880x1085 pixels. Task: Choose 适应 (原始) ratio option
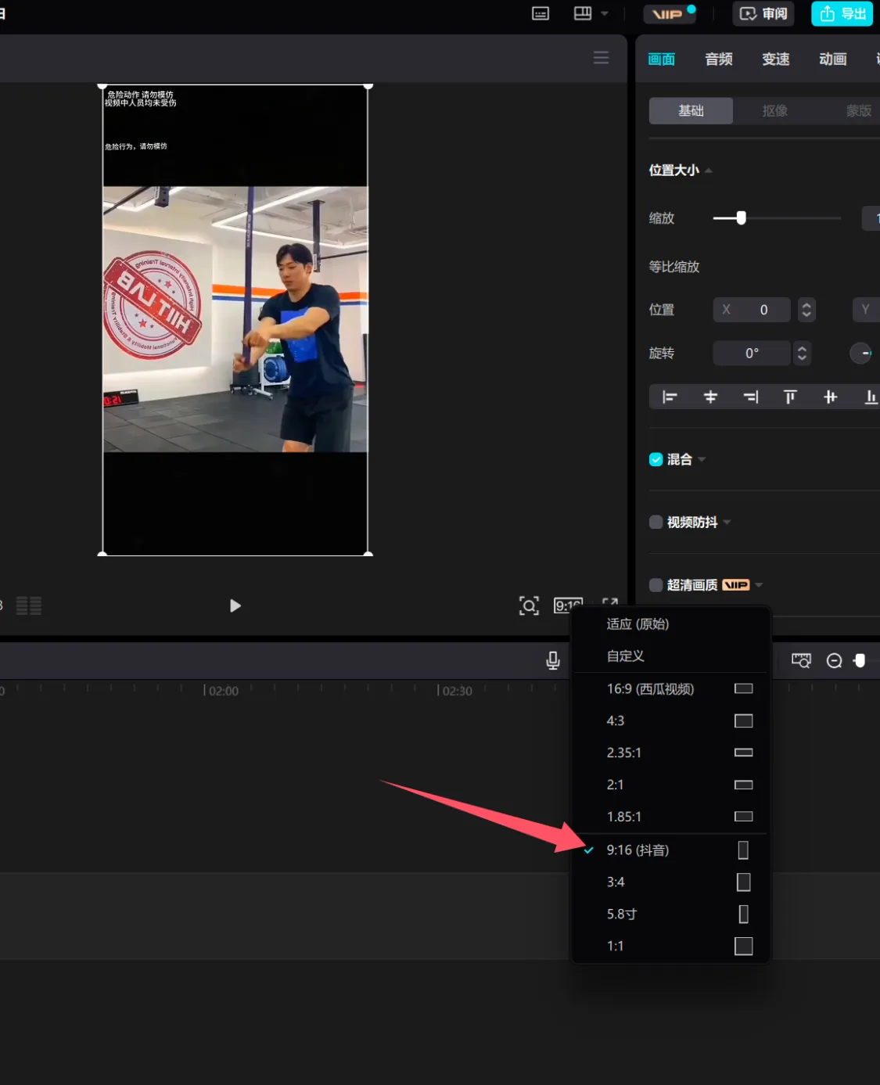tap(671, 624)
